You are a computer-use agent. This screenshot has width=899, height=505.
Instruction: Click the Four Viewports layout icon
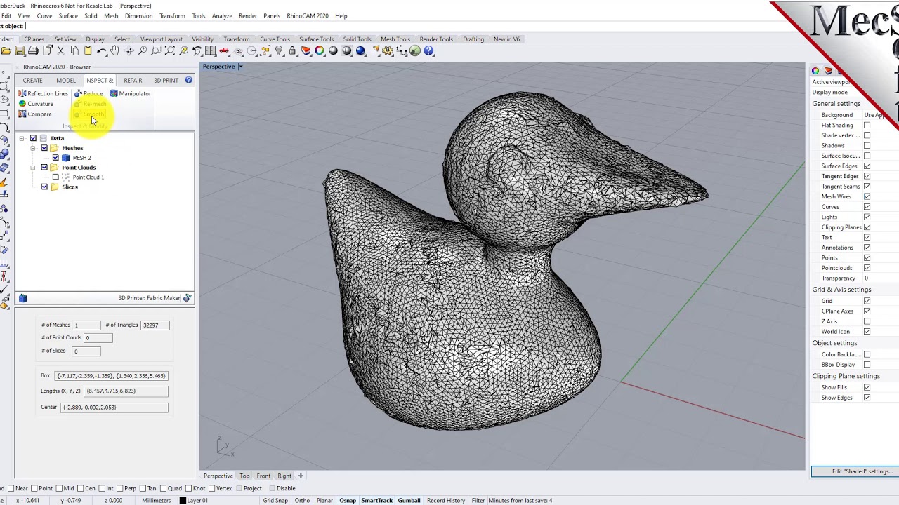pyautogui.click(x=210, y=50)
